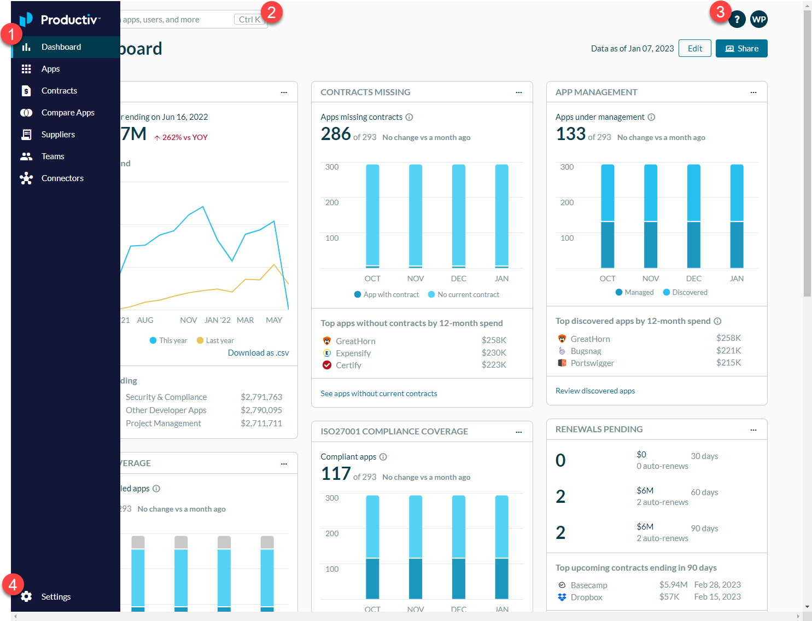The image size is (812, 621).
Task: Open the WP user profile avatar
Action: 759,20
